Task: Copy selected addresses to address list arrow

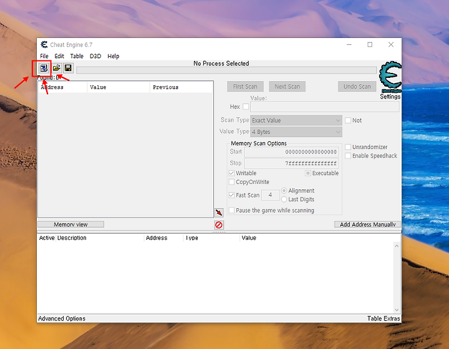Action: tap(219, 213)
